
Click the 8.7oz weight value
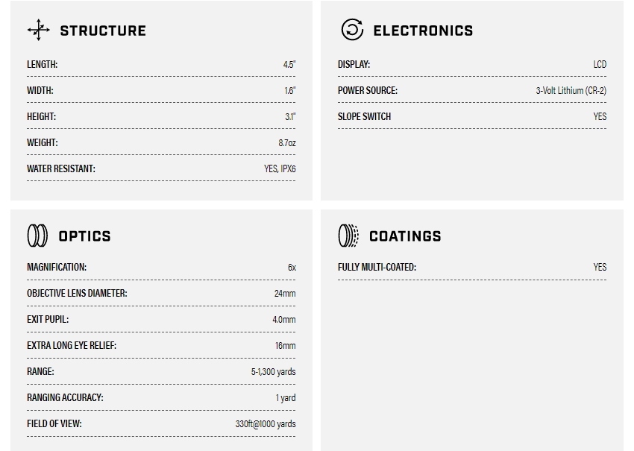(x=287, y=143)
